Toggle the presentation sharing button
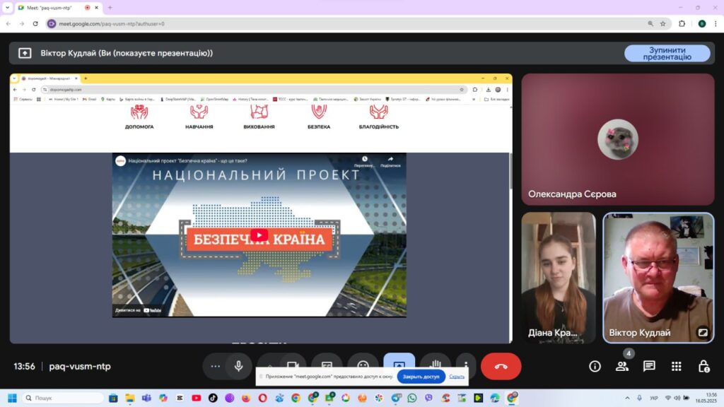 399,365
